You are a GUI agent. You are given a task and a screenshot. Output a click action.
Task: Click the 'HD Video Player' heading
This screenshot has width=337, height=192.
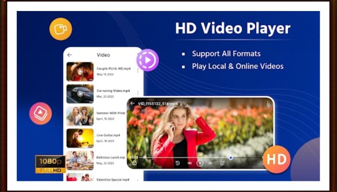233,28
